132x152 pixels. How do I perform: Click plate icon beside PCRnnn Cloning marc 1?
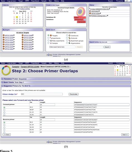(90, 16)
